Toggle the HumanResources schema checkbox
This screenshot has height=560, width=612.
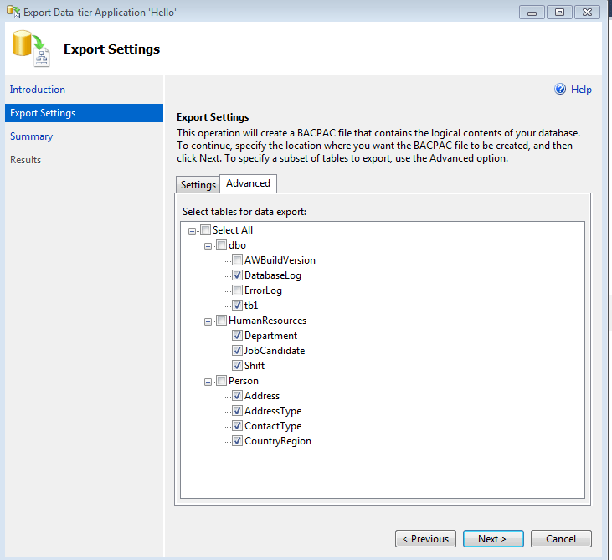tap(221, 321)
